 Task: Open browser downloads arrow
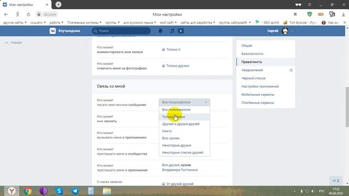click(343, 15)
